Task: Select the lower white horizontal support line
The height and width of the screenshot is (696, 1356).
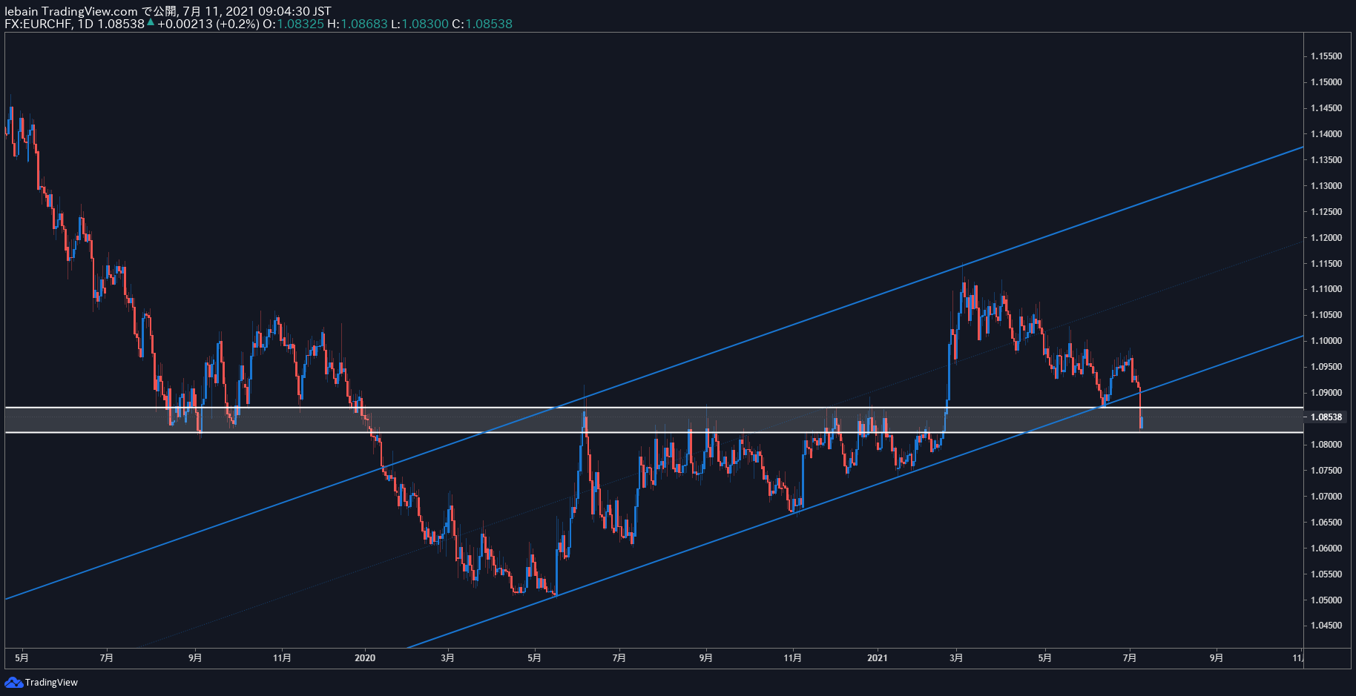Action: click(x=653, y=432)
